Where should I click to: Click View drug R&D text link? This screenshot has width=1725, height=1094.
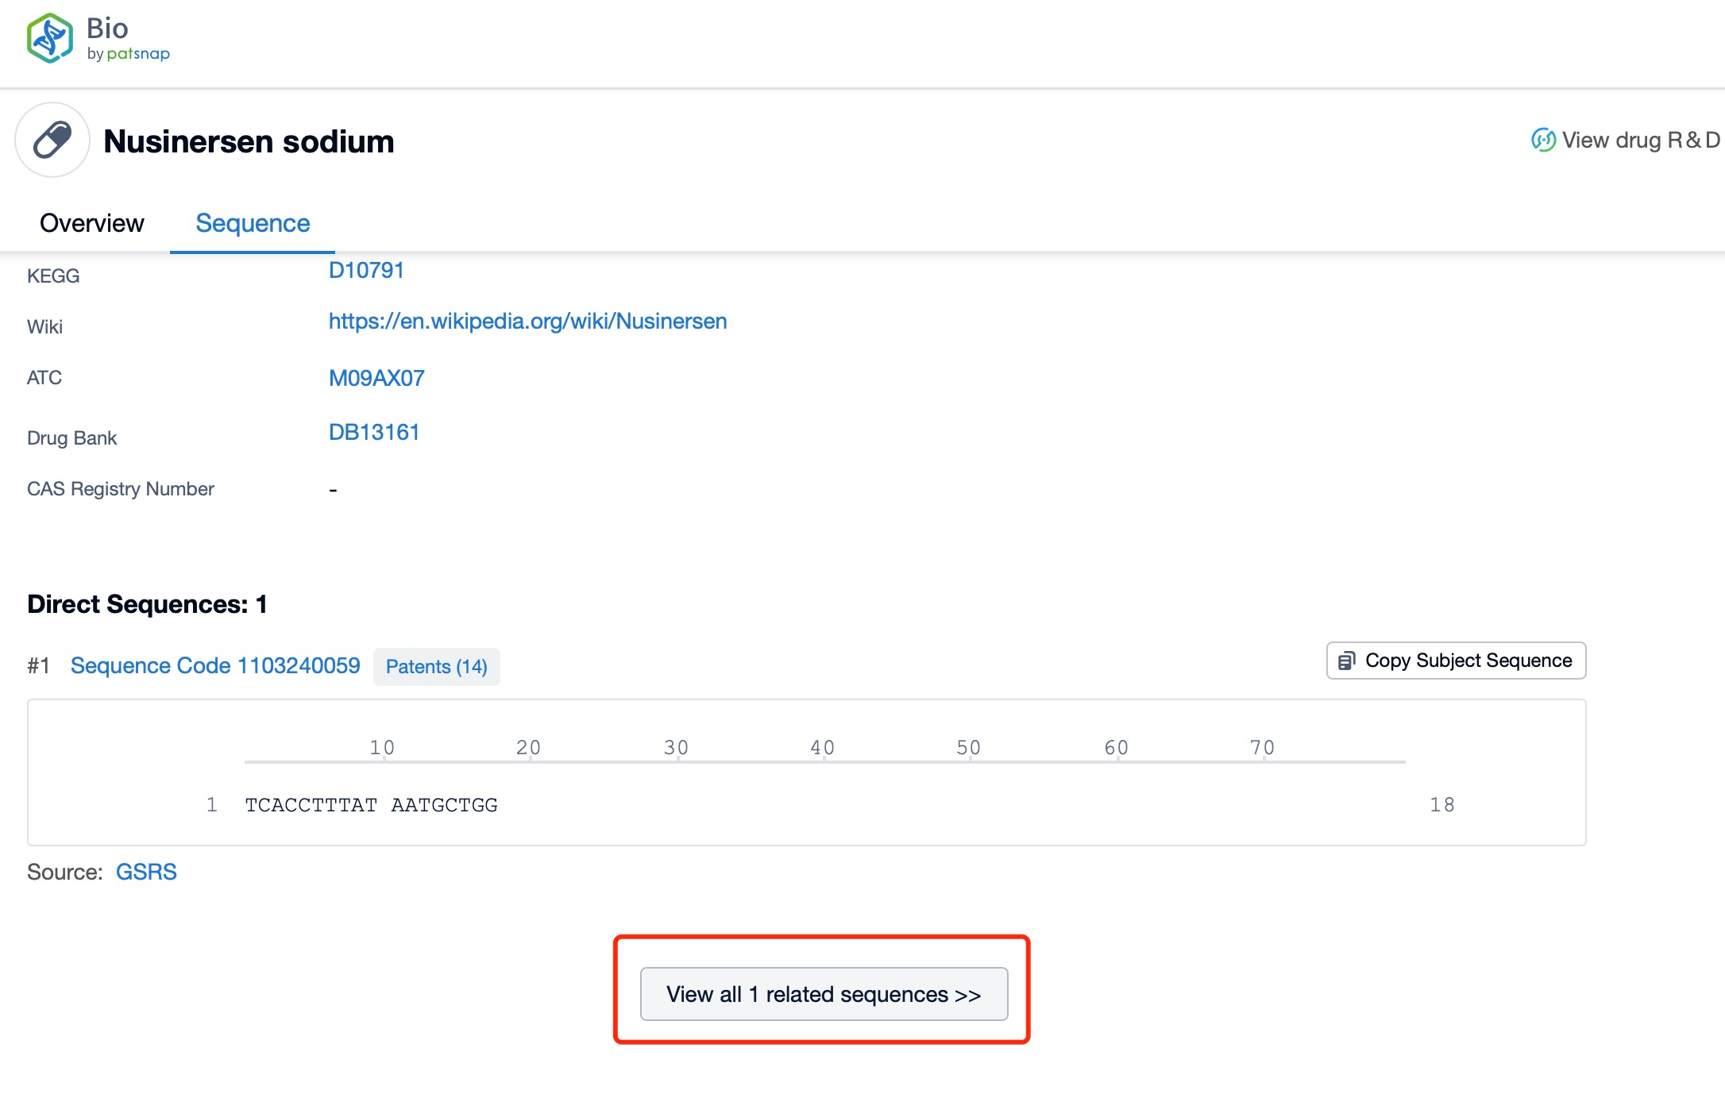pyautogui.click(x=1639, y=141)
